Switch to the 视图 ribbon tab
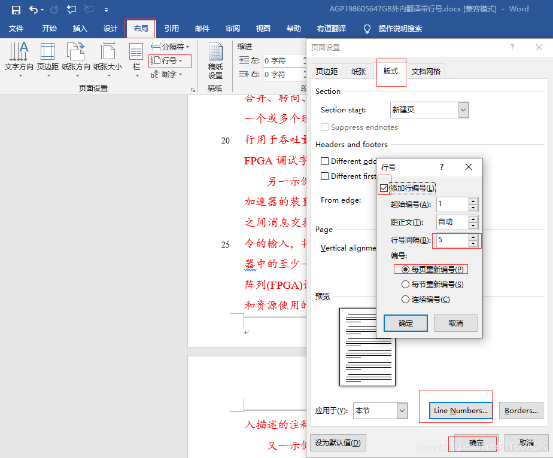This screenshot has height=458, width=553. 263,29
